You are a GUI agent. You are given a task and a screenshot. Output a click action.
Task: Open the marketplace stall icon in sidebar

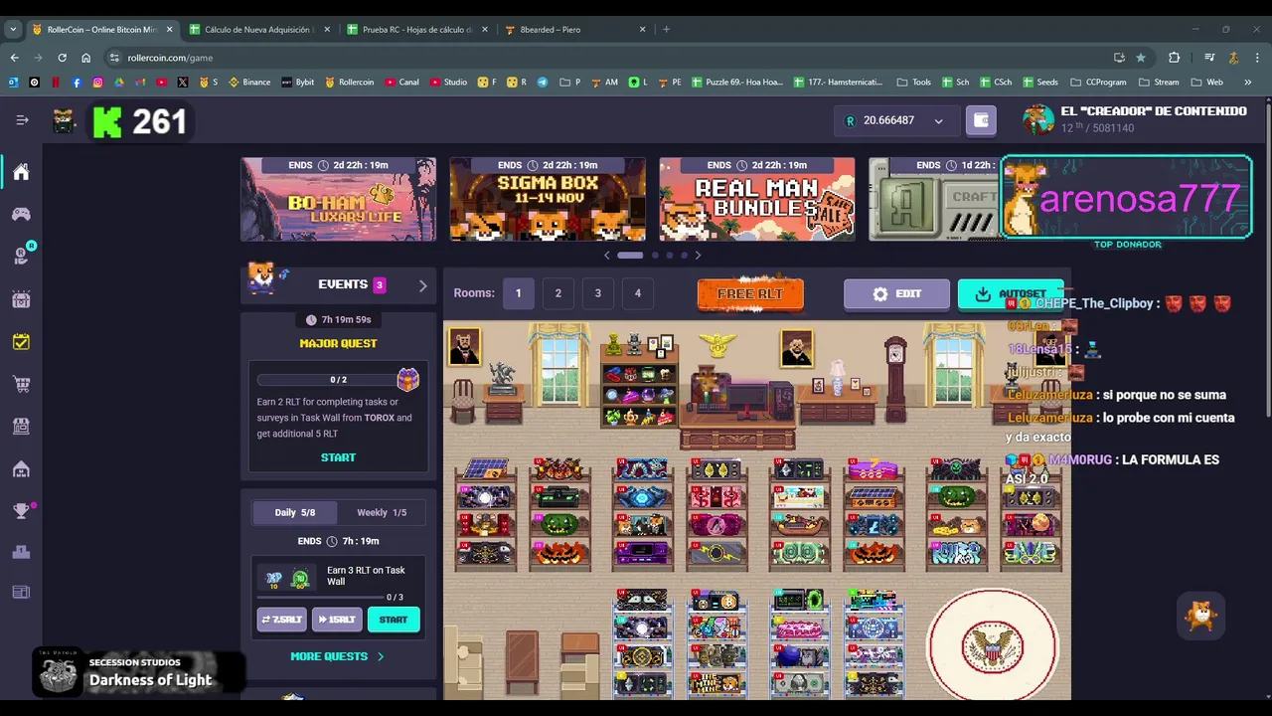click(x=21, y=426)
